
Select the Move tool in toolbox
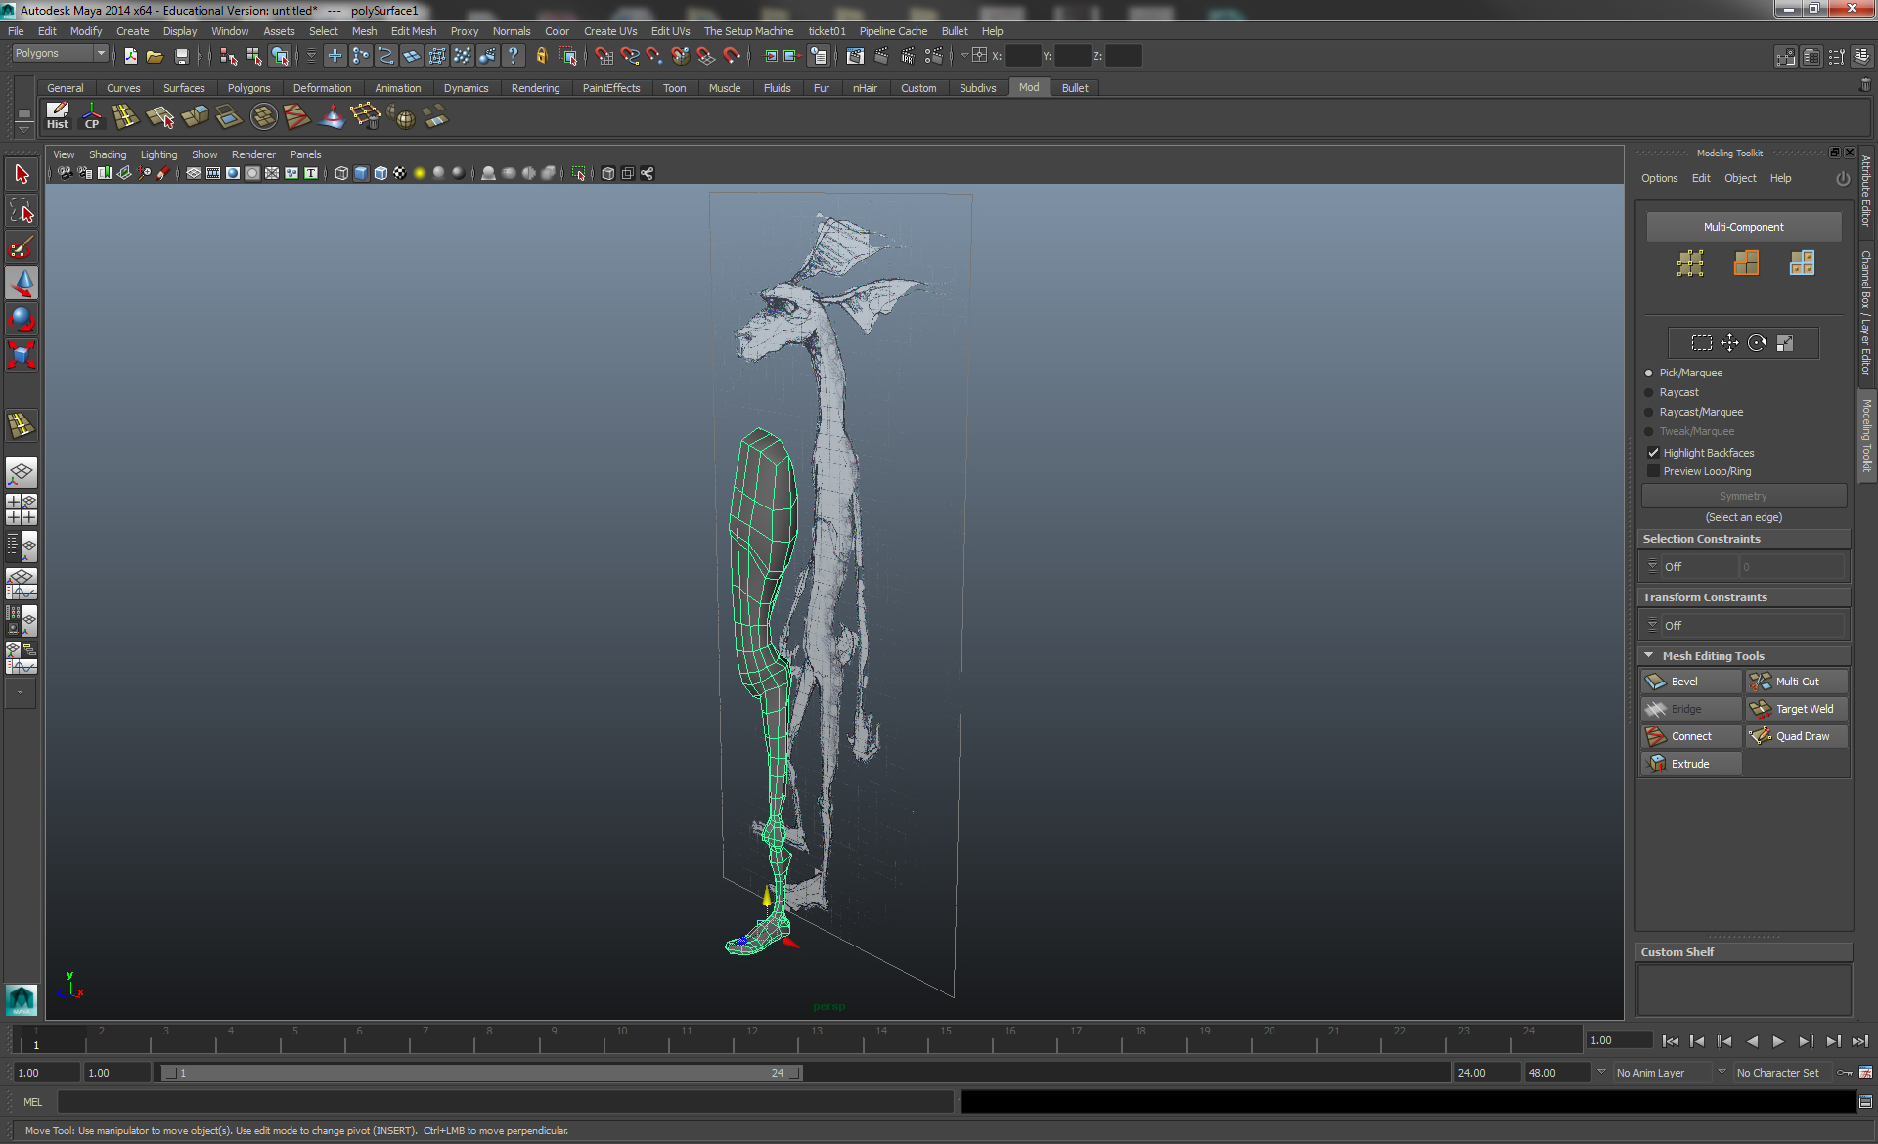22,283
